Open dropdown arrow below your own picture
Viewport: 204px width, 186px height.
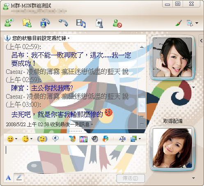click(193, 178)
